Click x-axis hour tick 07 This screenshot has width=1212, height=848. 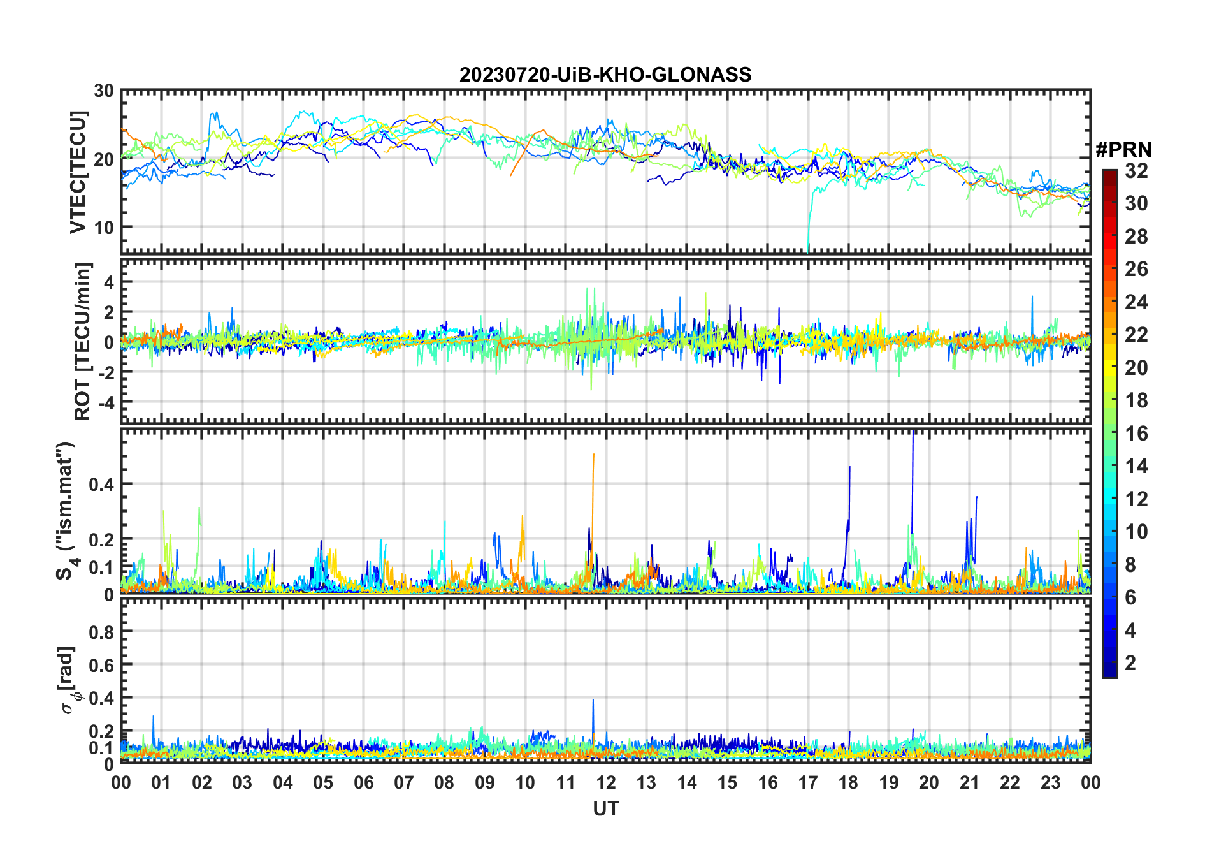(404, 782)
